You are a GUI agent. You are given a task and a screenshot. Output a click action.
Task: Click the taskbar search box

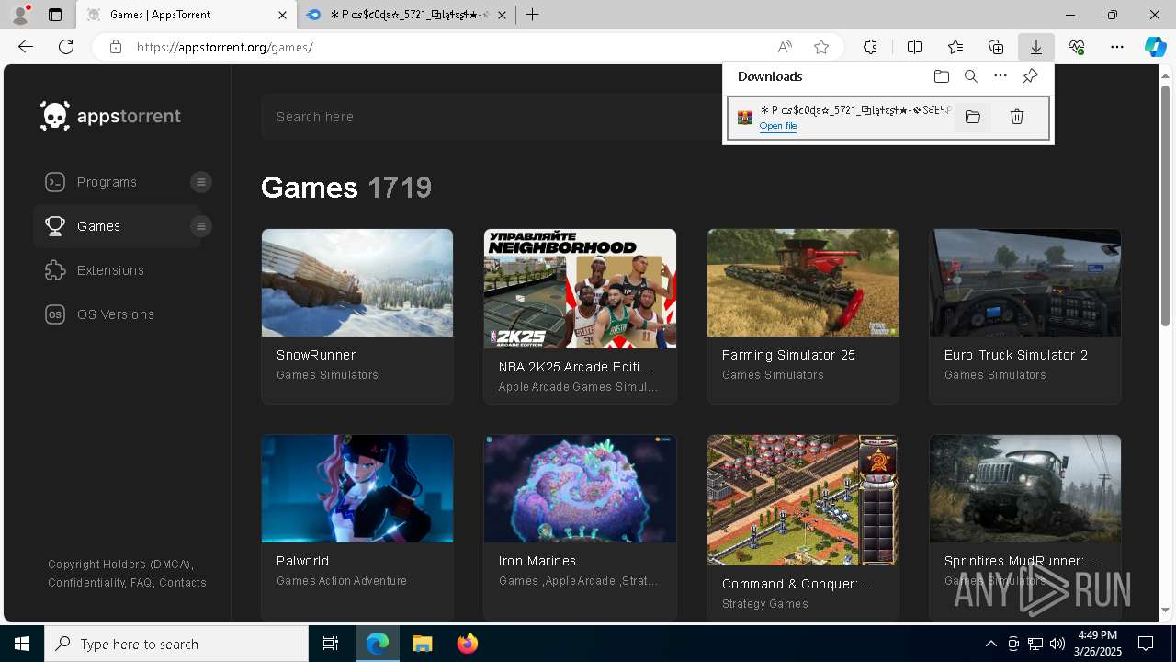click(x=176, y=644)
